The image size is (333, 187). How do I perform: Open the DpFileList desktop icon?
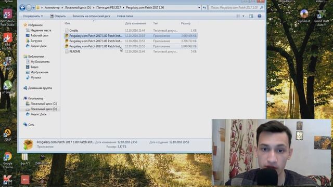[304, 16]
